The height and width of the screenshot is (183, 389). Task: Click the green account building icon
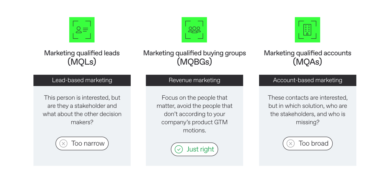point(307,30)
